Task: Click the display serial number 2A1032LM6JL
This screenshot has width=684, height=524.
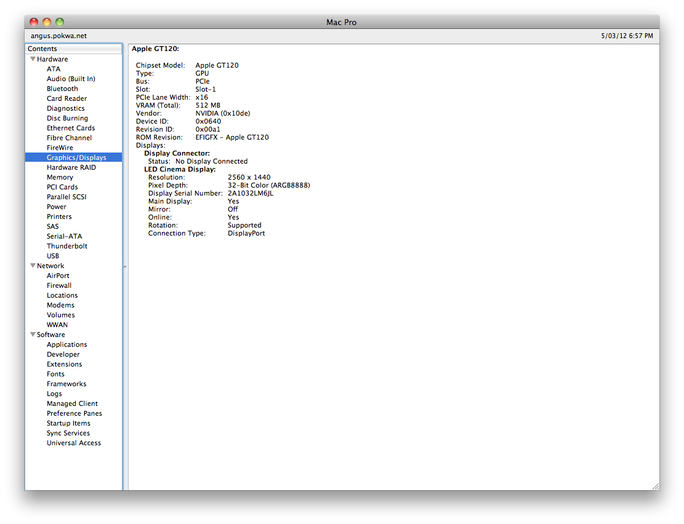Action: click(251, 193)
